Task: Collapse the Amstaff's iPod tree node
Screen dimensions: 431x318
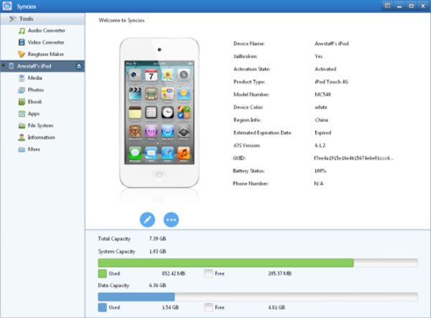Action: tap(3, 65)
